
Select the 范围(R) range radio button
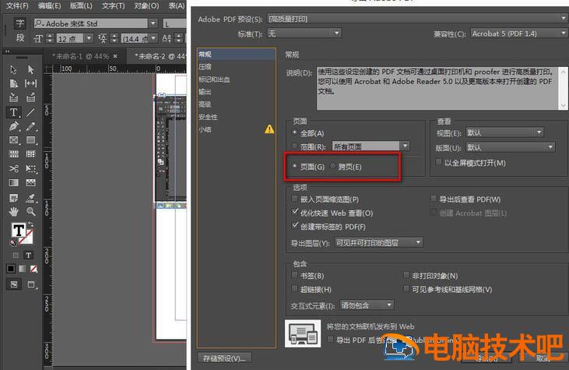[295, 146]
